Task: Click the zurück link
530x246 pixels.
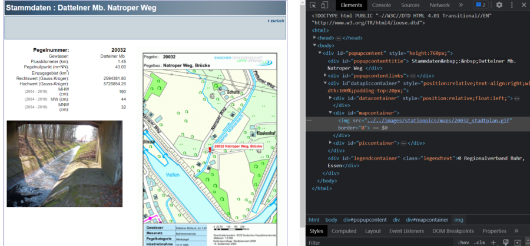Action: [x=277, y=21]
